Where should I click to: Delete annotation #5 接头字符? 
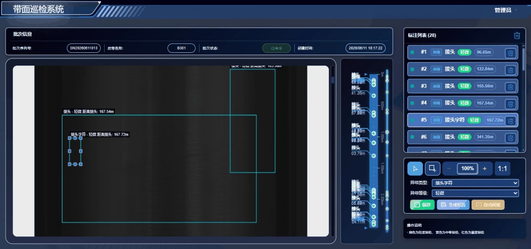coord(511,121)
